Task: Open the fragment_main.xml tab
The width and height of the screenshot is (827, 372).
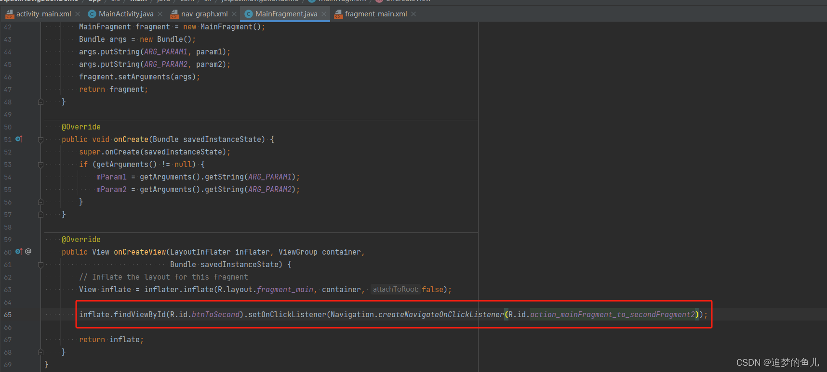Action: click(x=376, y=14)
